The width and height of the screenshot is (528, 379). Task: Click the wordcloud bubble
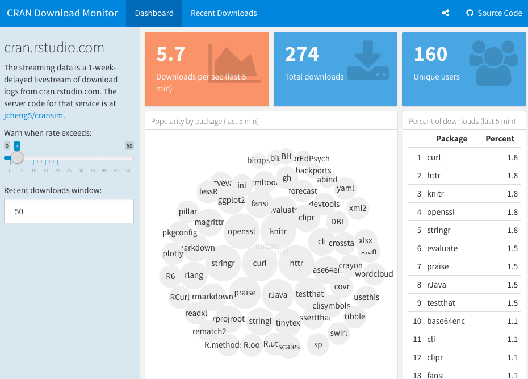pos(374,274)
